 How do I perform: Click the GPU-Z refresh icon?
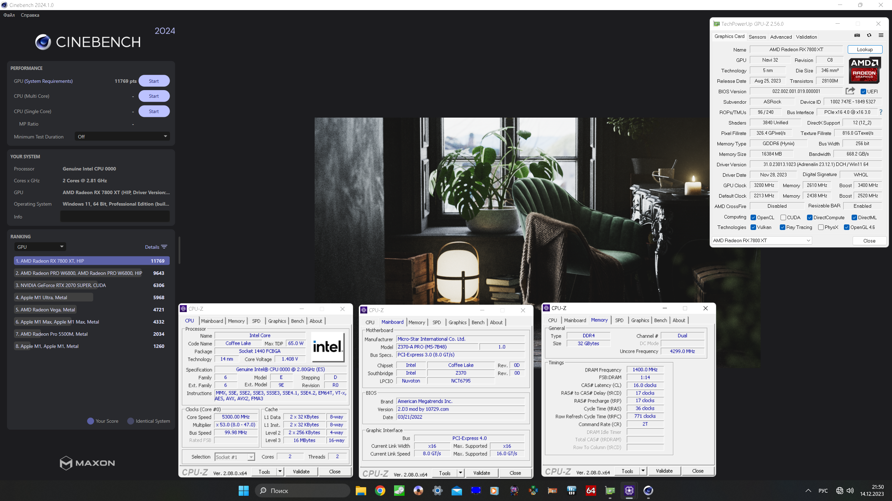(x=869, y=35)
